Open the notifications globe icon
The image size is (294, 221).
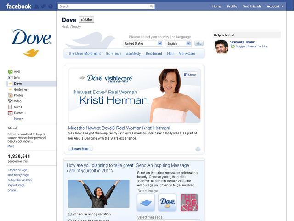coord(51,6)
